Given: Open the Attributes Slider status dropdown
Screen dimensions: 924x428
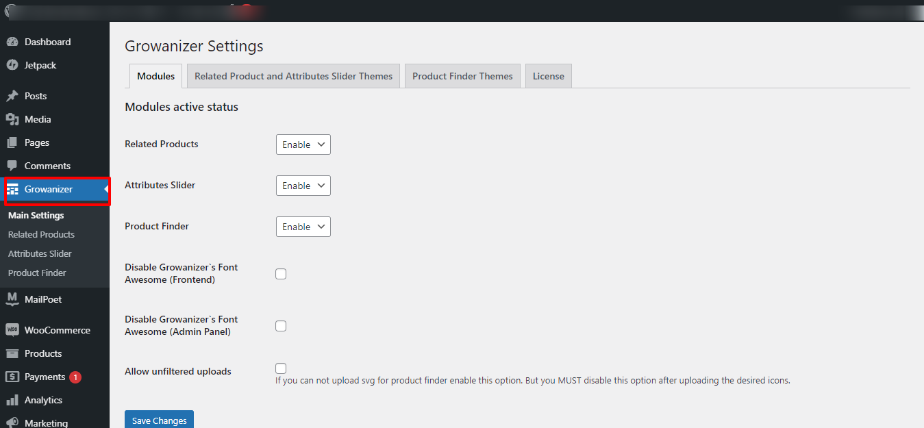Looking at the screenshot, I should coord(303,185).
